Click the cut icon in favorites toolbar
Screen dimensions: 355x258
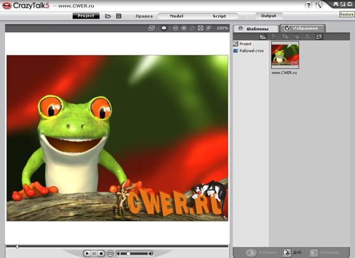(274, 36)
